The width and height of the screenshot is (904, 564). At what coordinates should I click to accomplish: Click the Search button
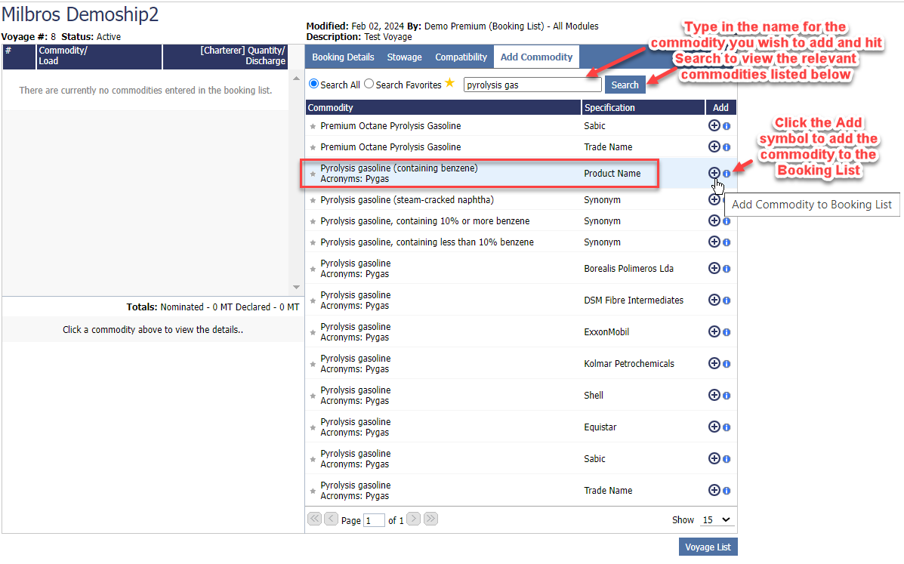pyautogui.click(x=625, y=85)
